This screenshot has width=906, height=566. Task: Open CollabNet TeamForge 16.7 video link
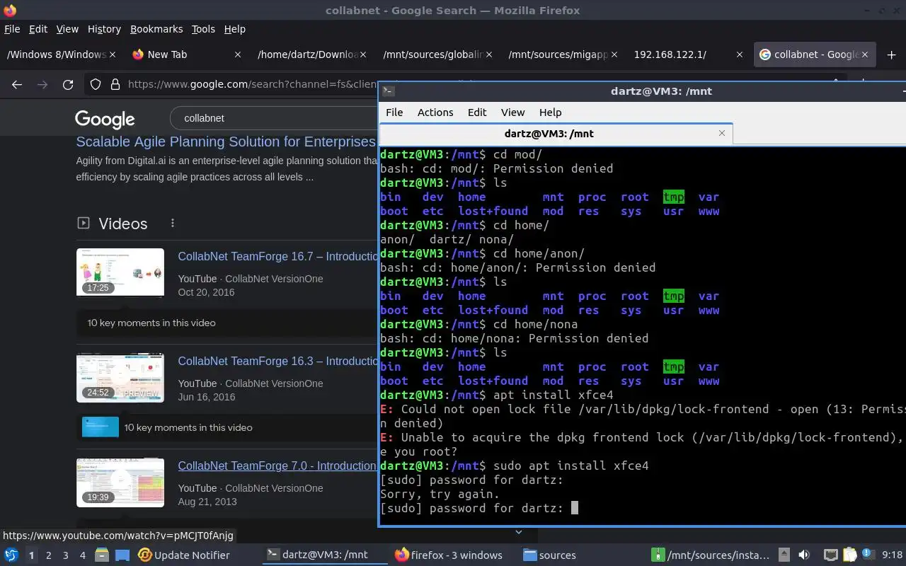pyautogui.click(x=277, y=256)
